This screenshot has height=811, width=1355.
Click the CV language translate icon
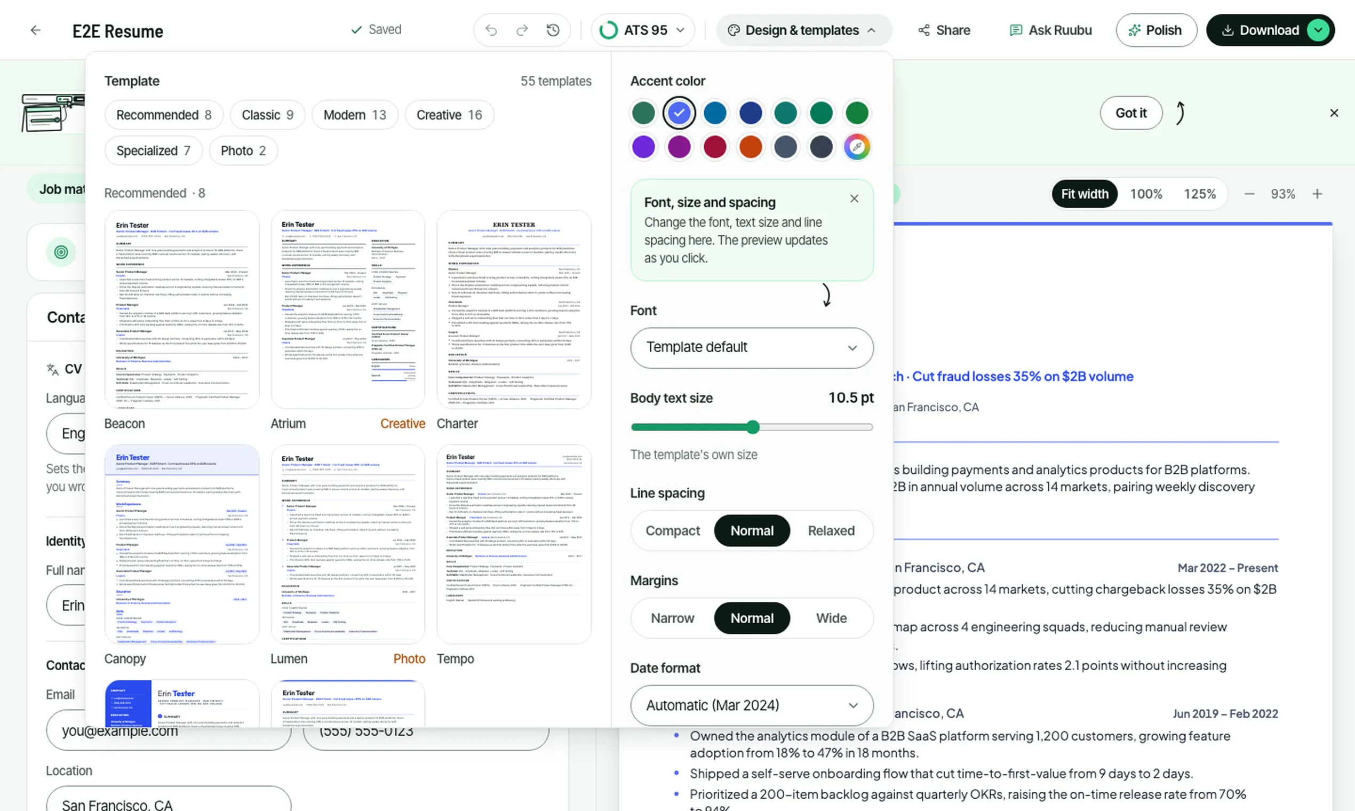(52, 369)
